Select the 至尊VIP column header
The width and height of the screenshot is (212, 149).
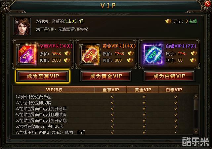(110, 90)
